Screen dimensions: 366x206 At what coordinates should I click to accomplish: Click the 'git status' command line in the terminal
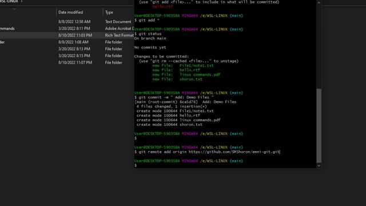[148, 34]
